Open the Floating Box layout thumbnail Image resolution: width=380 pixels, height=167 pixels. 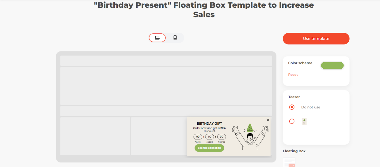click(289, 162)
